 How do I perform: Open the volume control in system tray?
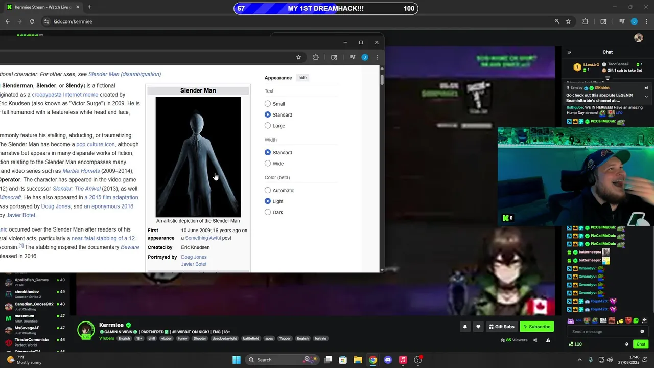610,360
